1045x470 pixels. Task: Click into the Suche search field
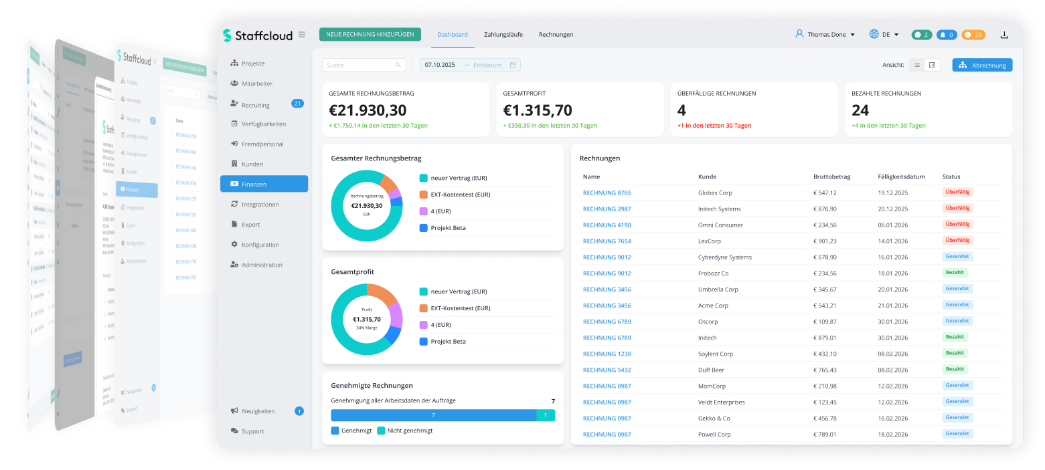(x=358, y=65)
